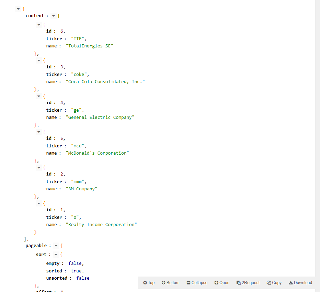Collapse the root JSON object
This screenshot has height=292, width=320.
(18, 9)
